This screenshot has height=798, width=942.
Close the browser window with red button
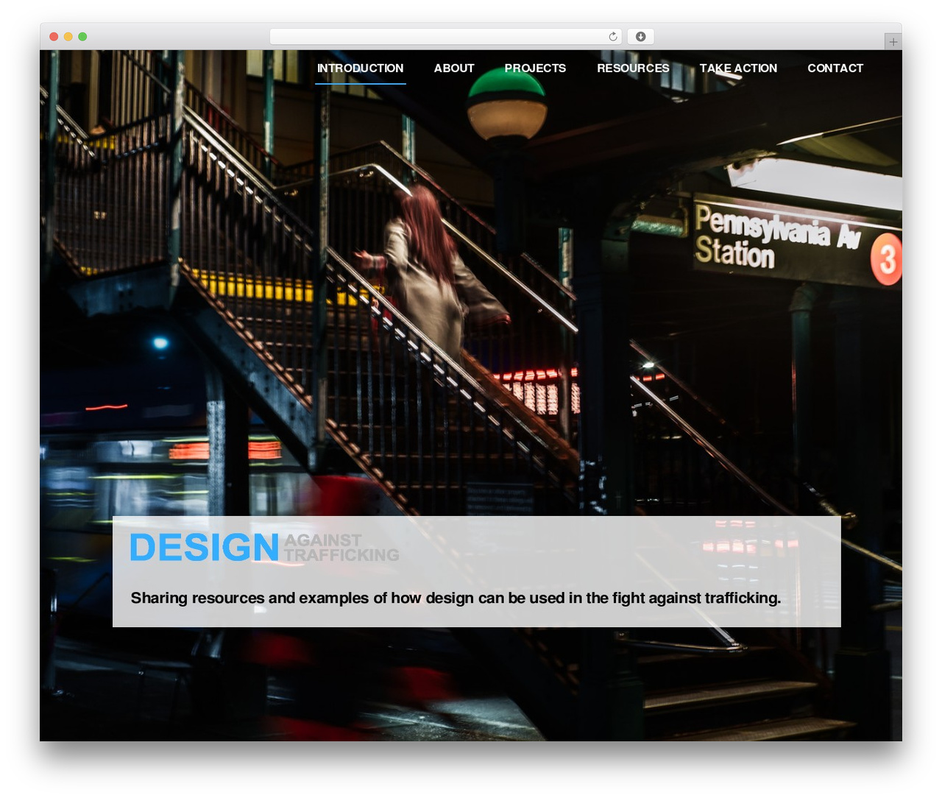[54, 37]
